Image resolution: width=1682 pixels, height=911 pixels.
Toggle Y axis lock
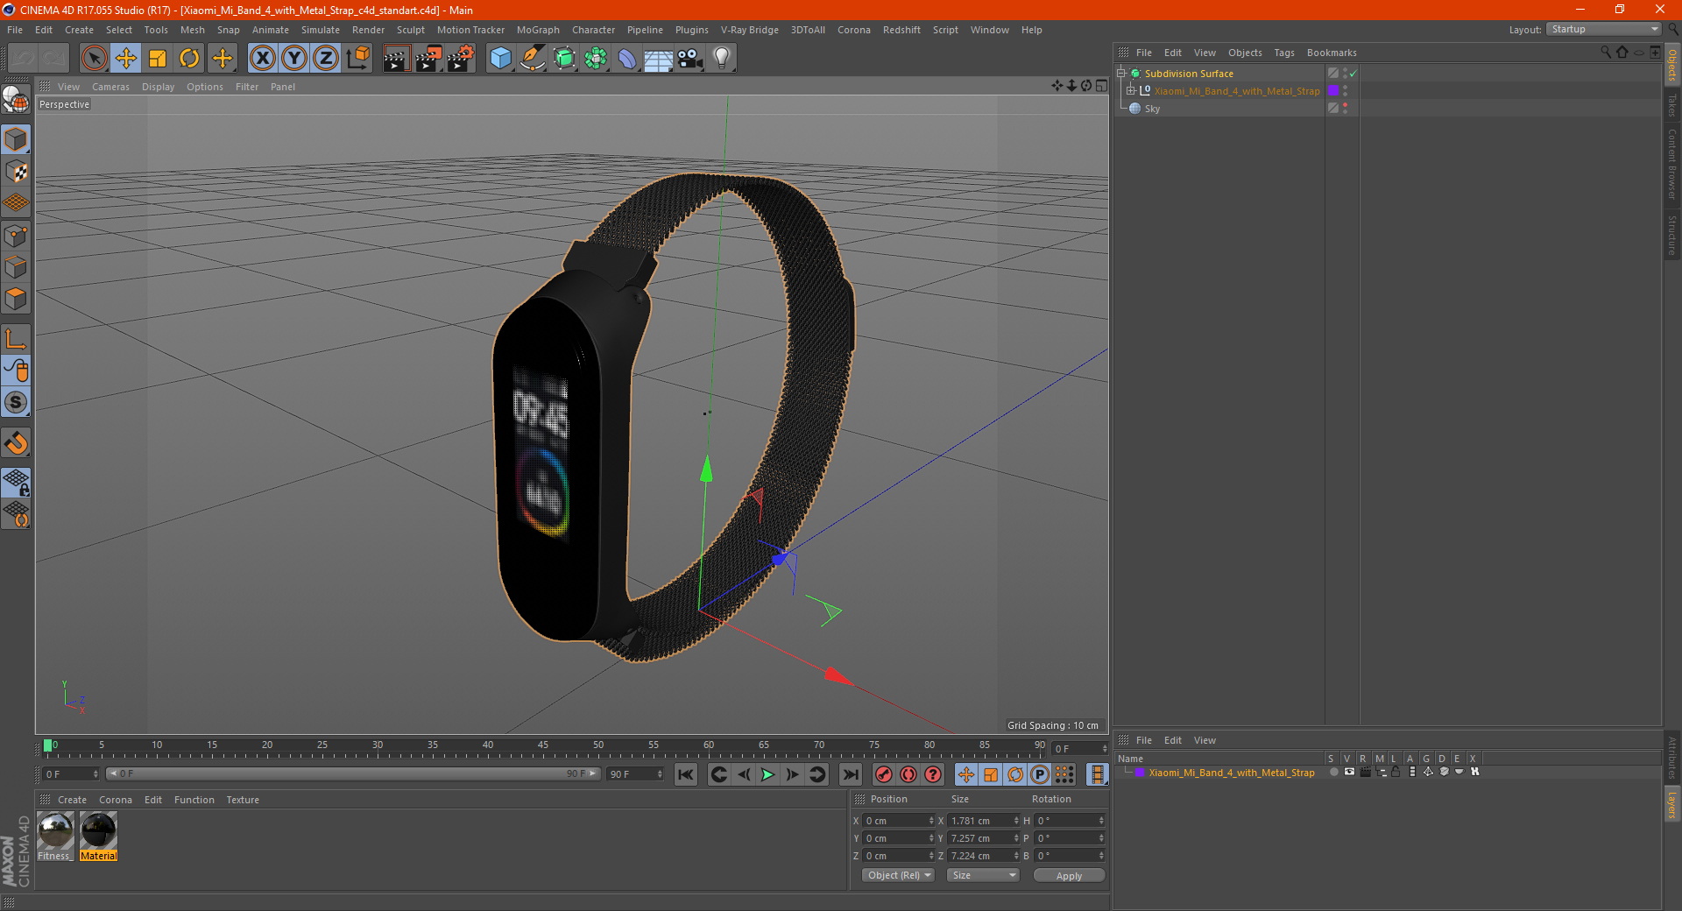tap(294, 59)
